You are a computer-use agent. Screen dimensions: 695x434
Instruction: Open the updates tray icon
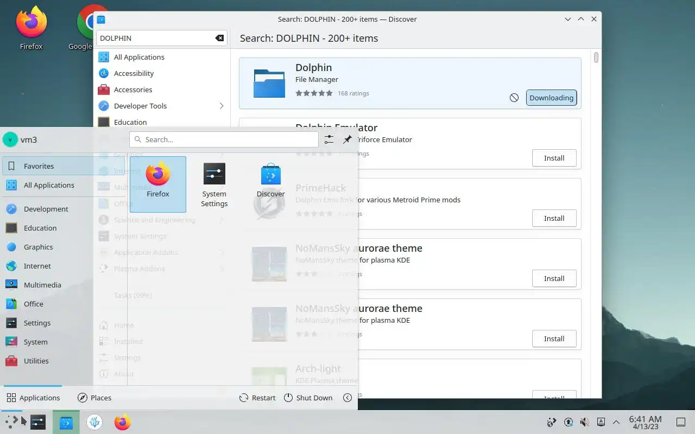click(568, 422)
